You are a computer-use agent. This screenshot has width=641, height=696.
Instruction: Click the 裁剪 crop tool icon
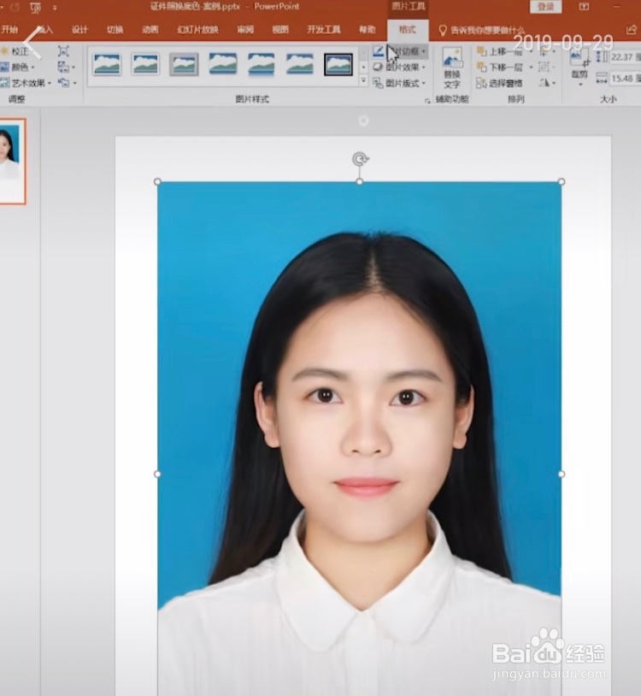tap(579, 57)
